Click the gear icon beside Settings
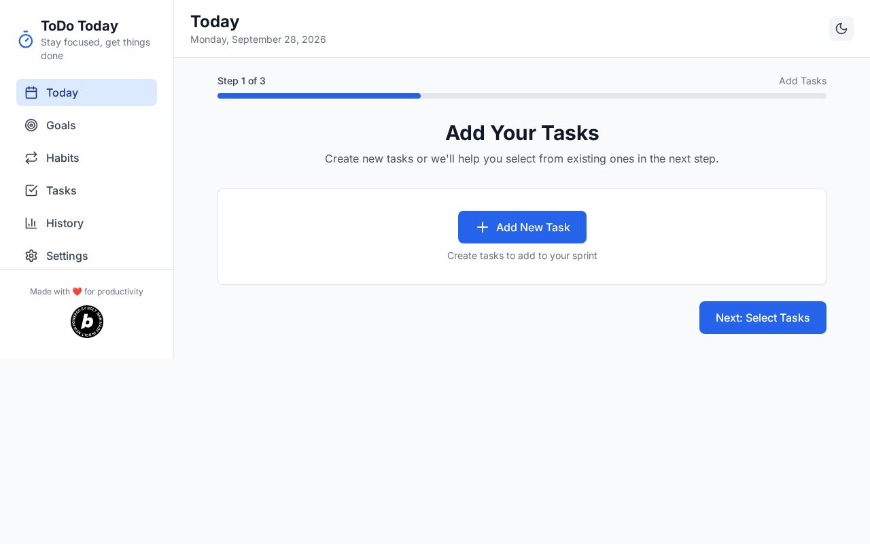 pos(31,256)
